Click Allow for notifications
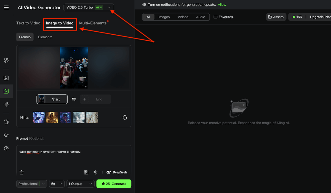The width and height of the screenshot is (331, 193). [222, 5]
